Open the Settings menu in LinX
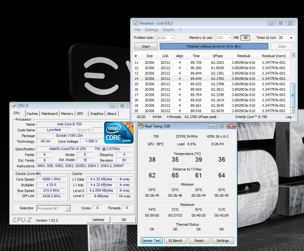The width and height of the screenshot is (304, 251). point(151,30)
